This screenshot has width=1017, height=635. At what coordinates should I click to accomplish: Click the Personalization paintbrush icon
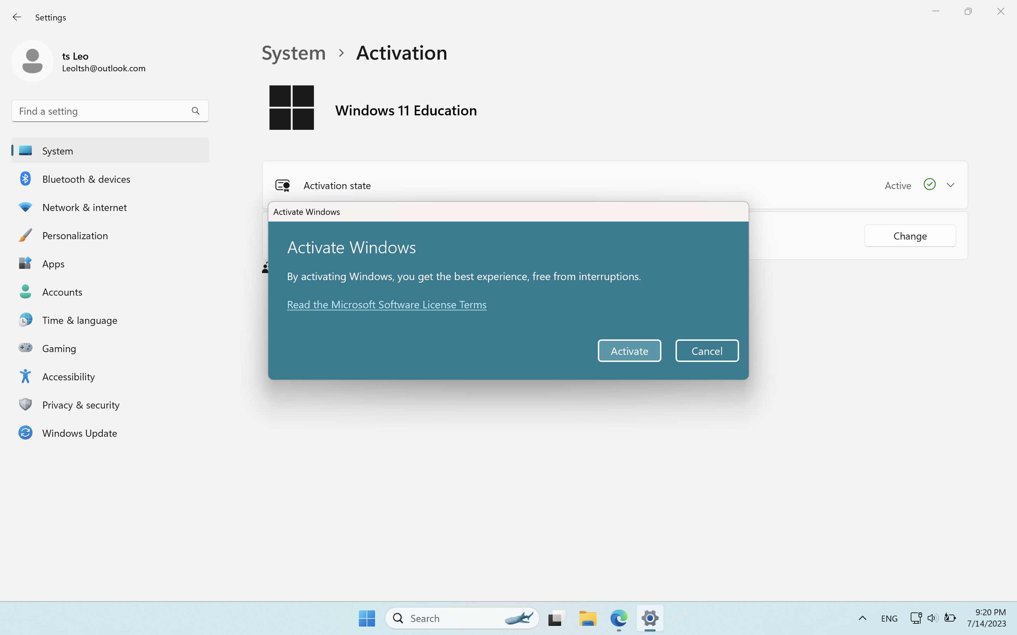coord(25,236)
